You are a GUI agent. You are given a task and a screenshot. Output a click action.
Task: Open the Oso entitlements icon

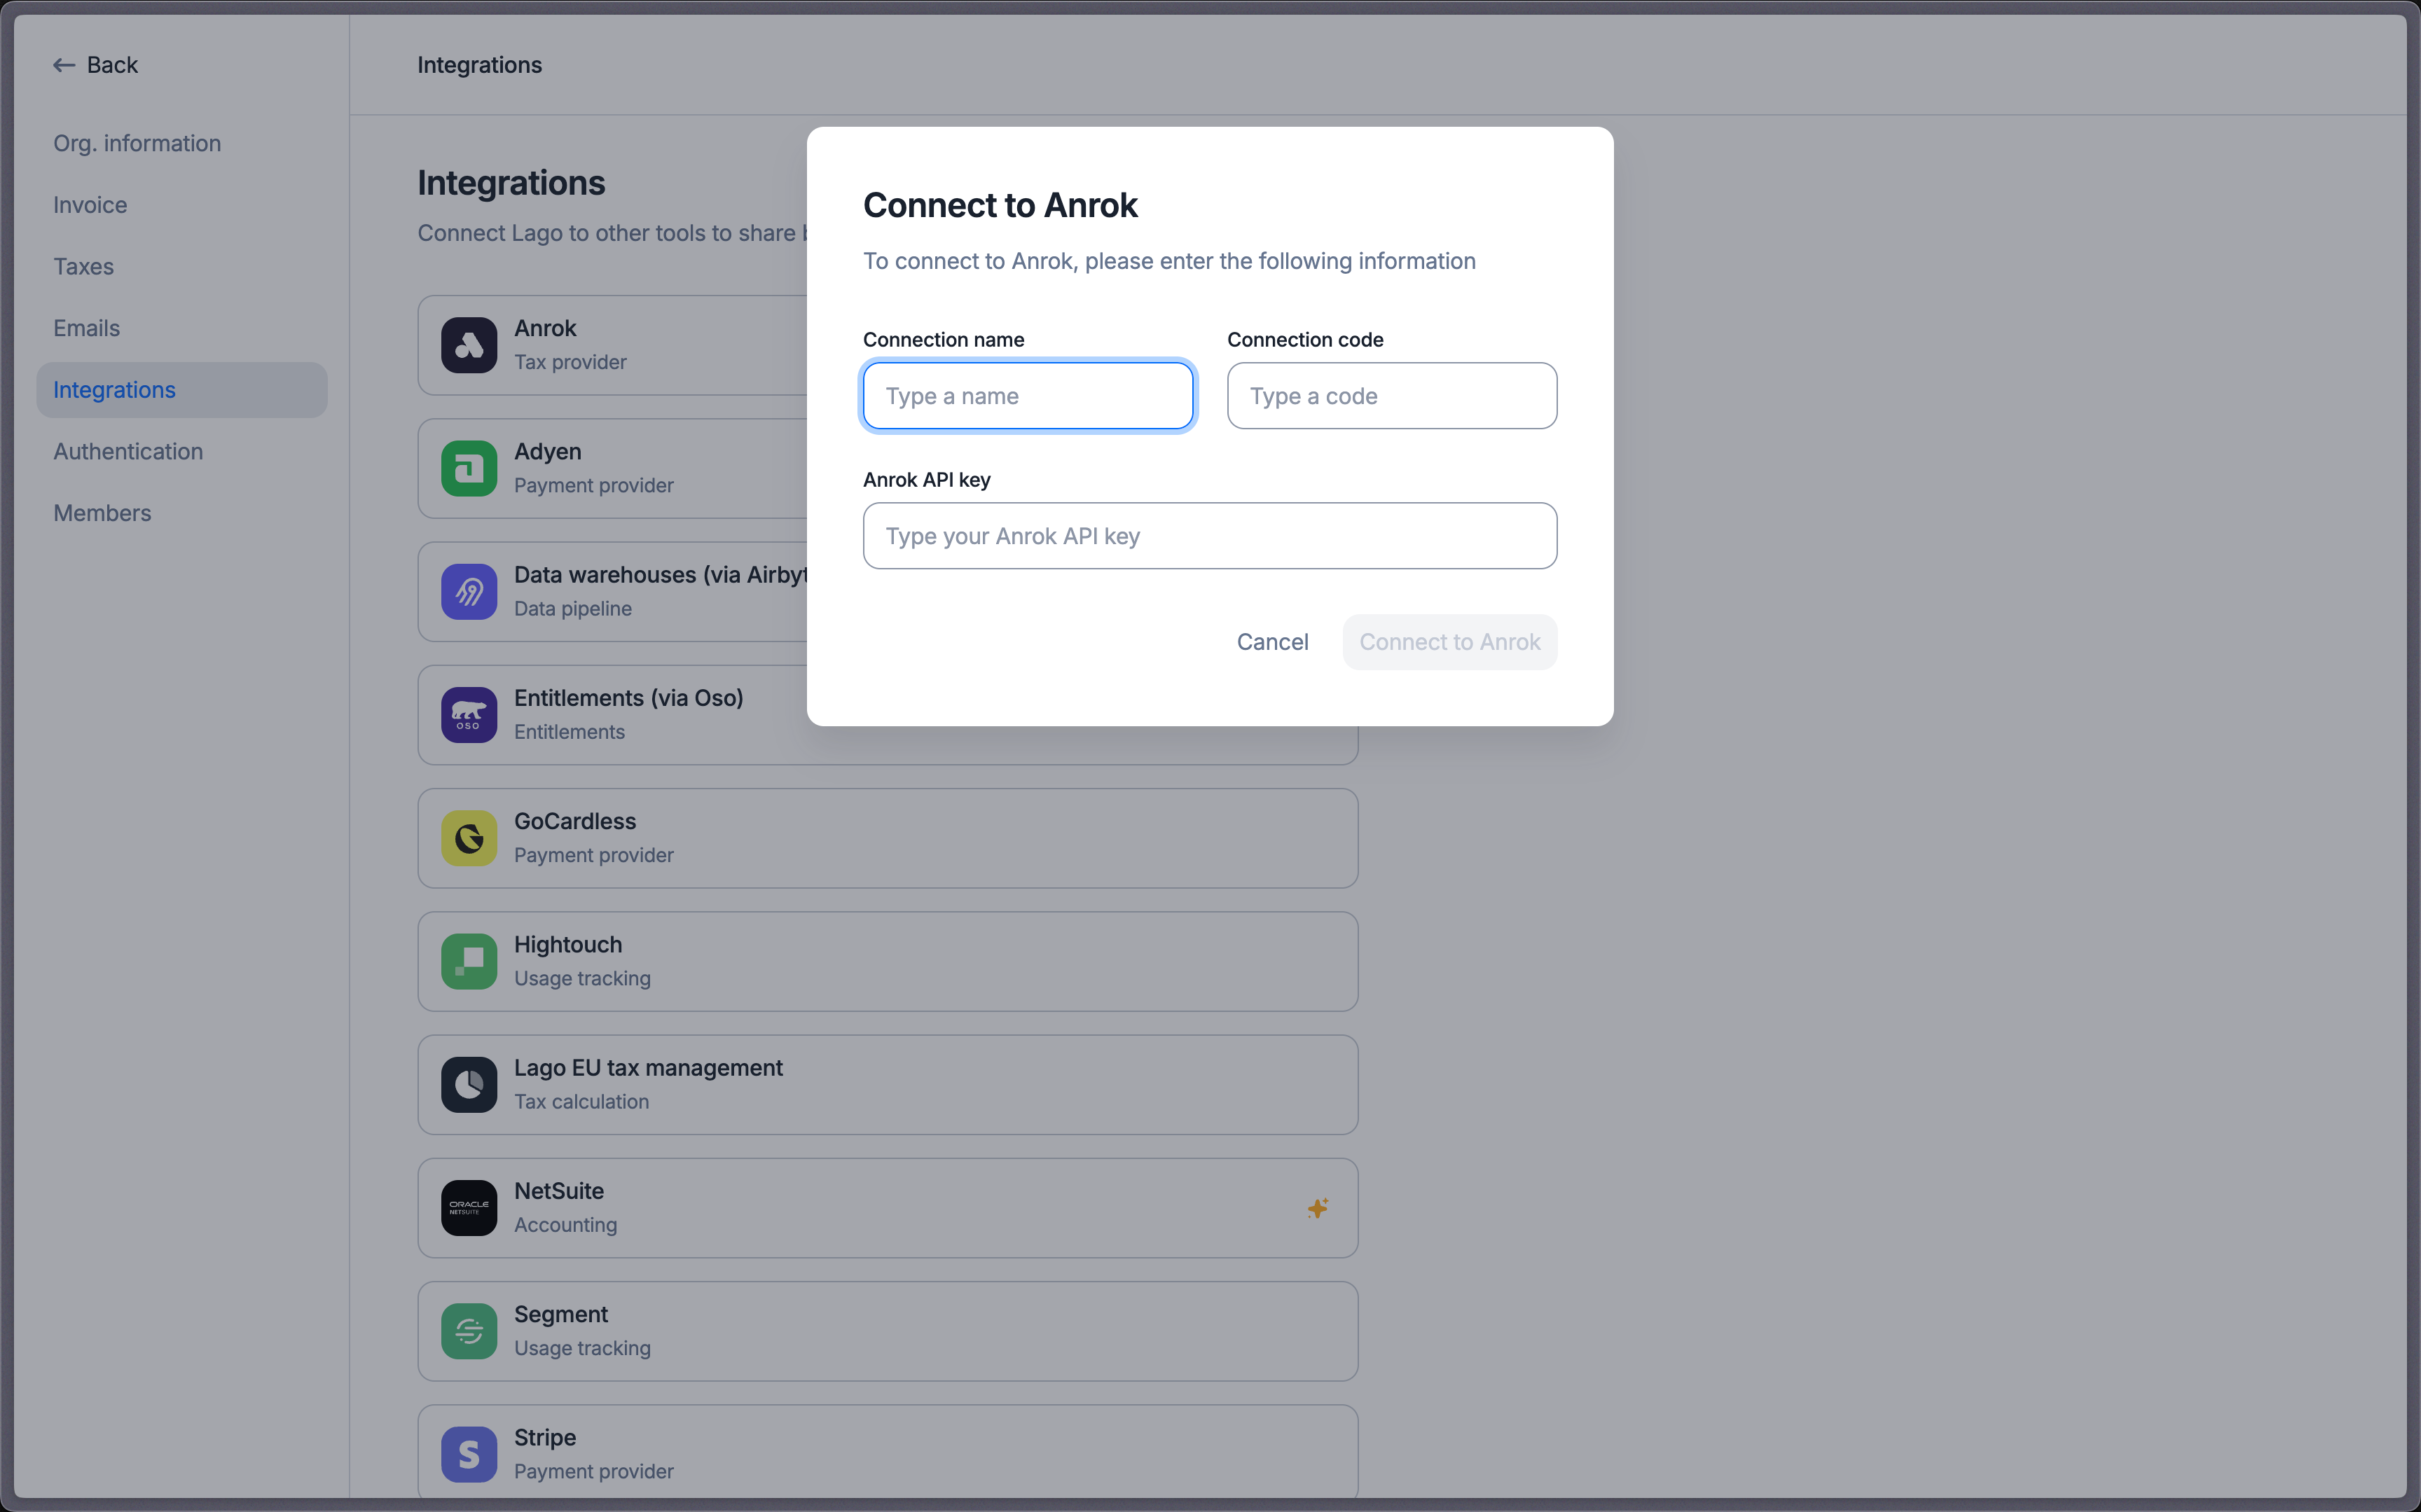click(x=469, y=715)
